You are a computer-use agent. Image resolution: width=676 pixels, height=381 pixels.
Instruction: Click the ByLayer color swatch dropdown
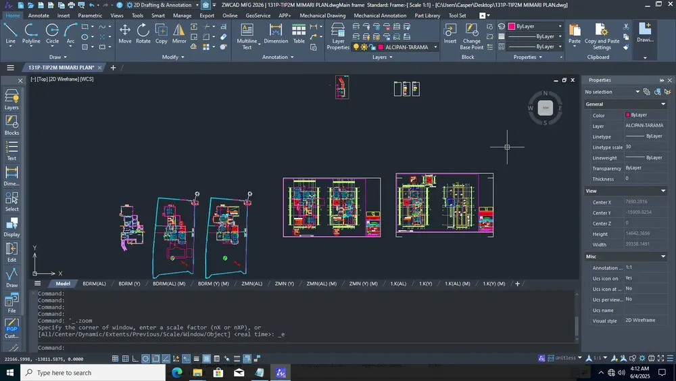(535, 26)
